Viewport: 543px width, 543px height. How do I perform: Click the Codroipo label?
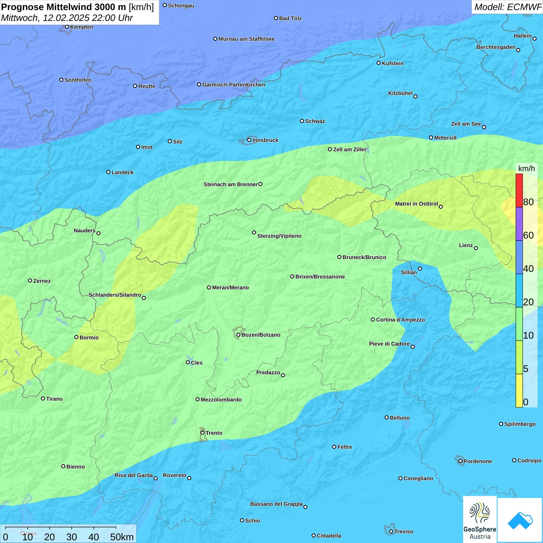[529, 460]
